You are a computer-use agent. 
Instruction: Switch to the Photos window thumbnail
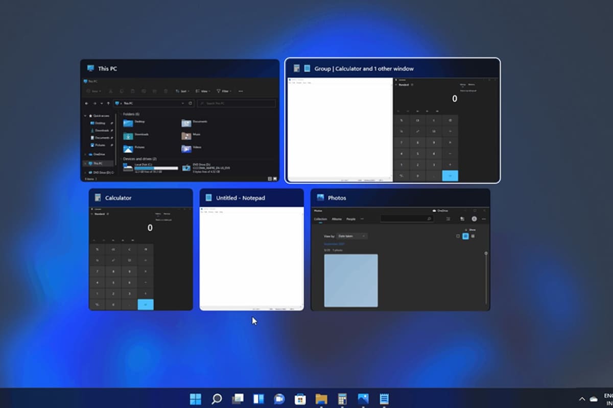pos(400,249)
